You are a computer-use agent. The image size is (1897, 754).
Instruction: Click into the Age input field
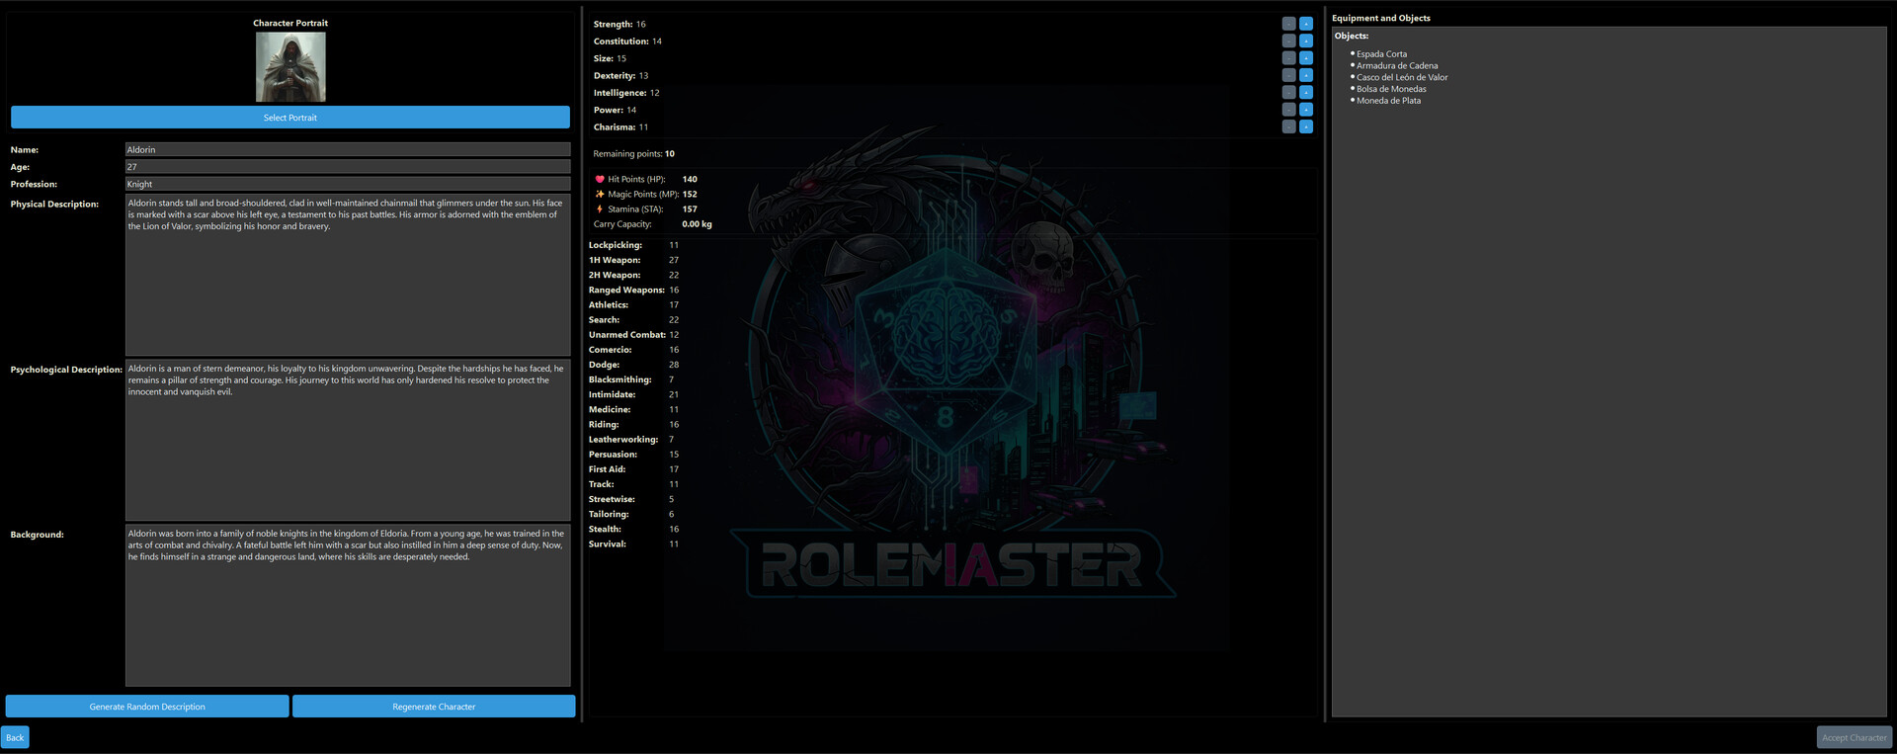pos(347,167)
